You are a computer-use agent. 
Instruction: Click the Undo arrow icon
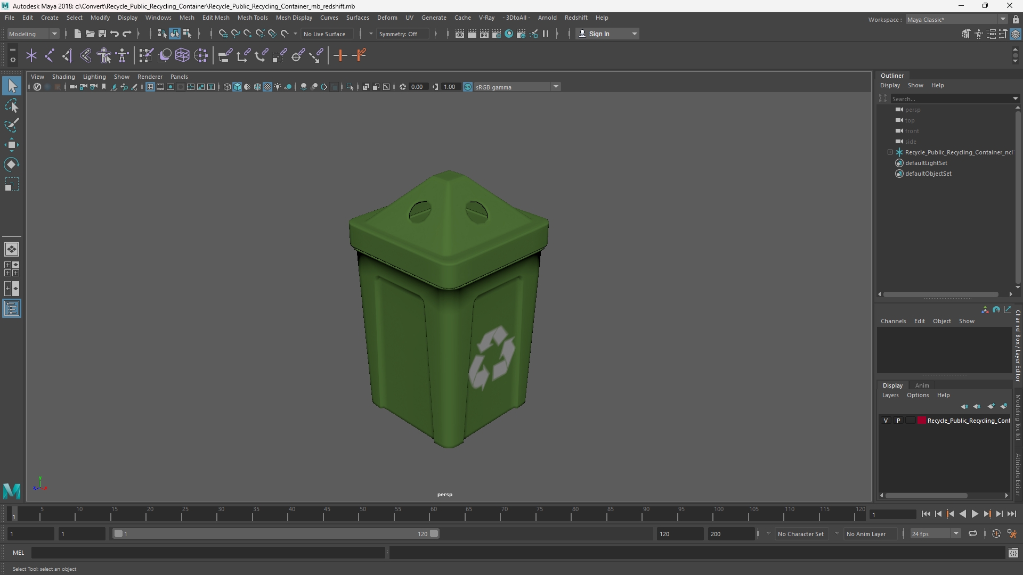pos(115,34)
